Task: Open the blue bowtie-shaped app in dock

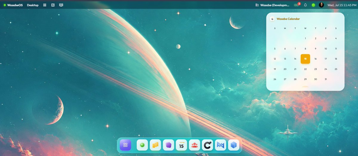Action: [220, 145]
